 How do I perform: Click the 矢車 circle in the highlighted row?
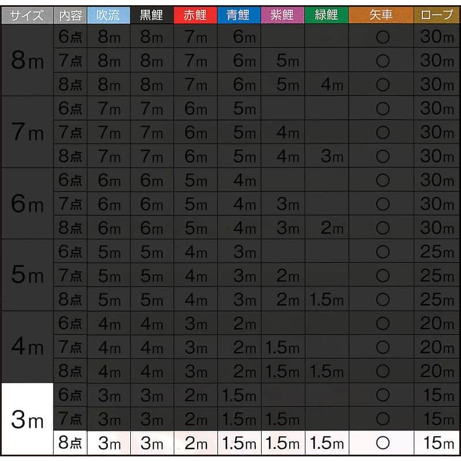[x=383, y=443]
